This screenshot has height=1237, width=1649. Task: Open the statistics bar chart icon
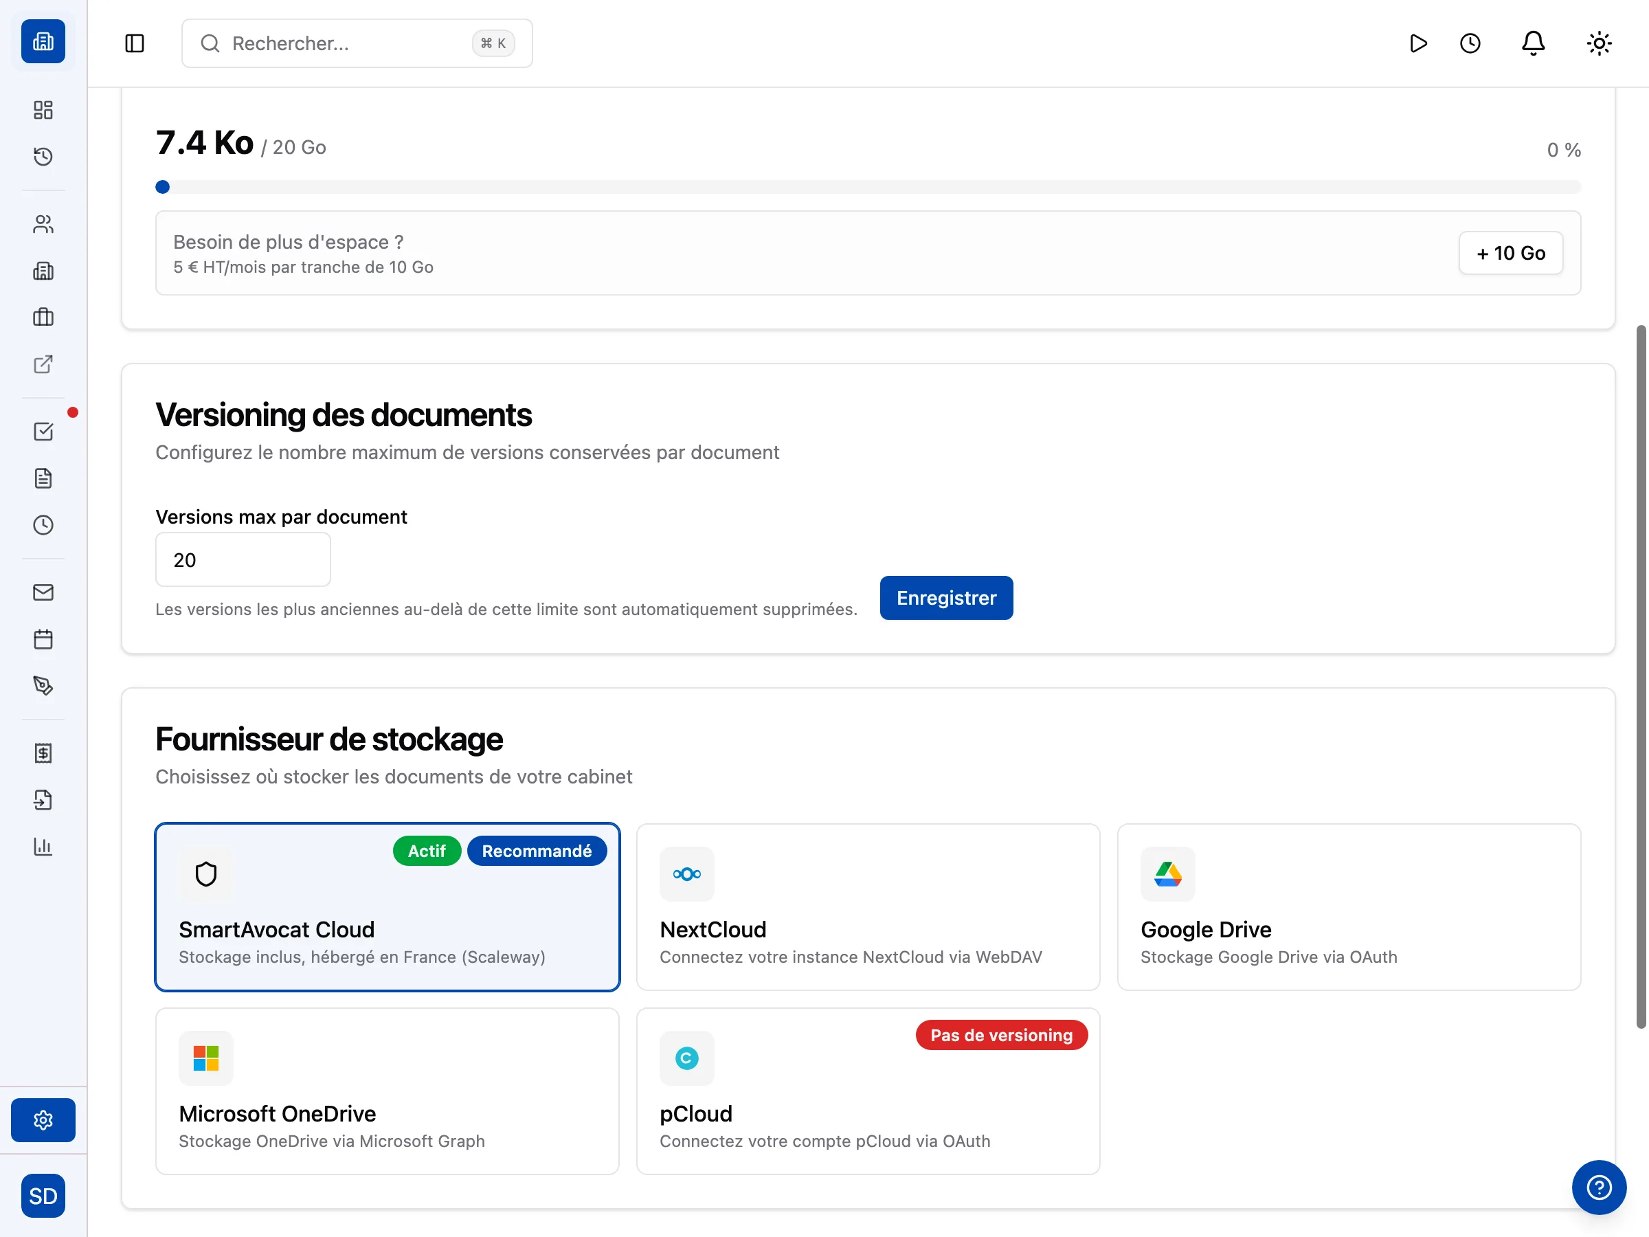(x=43, y=846)
